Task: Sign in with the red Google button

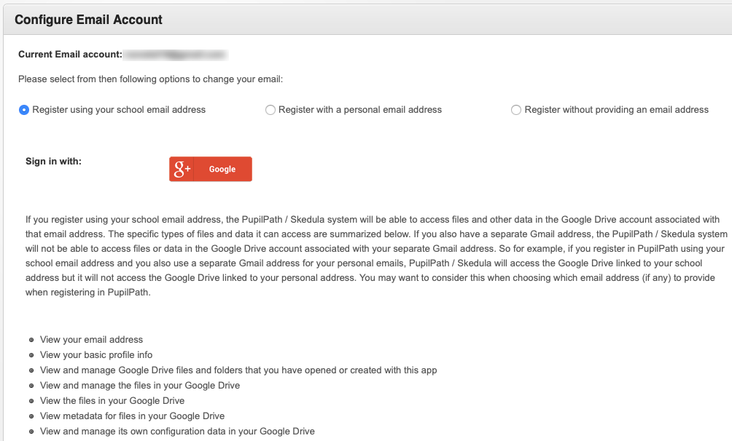Action: [x=211, y=169]
